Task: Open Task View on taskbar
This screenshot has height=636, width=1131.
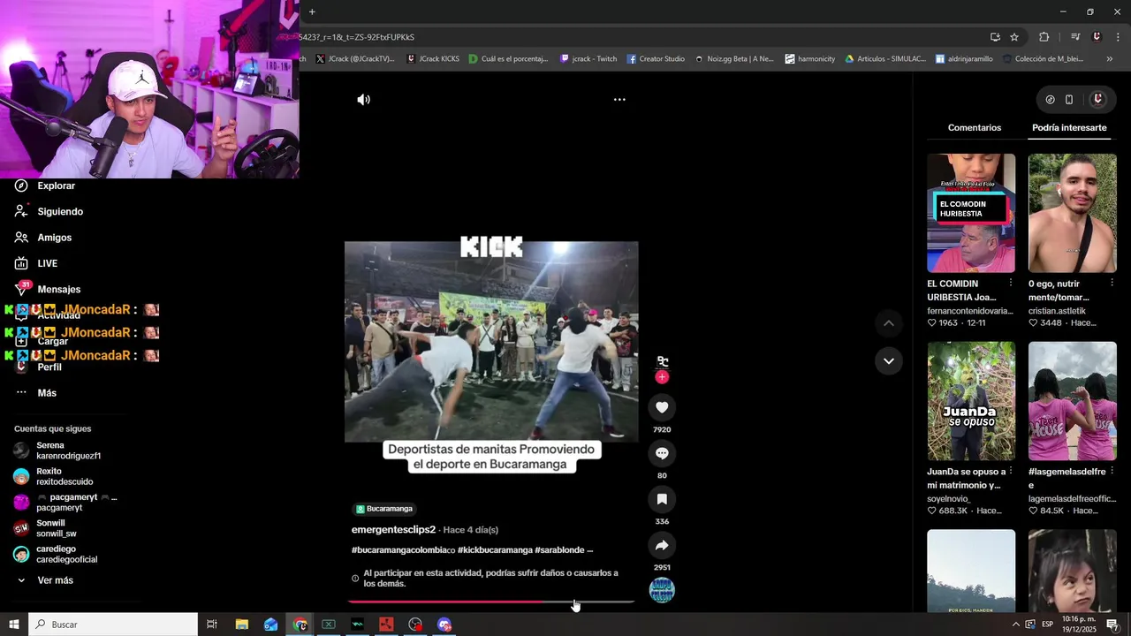Action: click(x=212, y=625)
